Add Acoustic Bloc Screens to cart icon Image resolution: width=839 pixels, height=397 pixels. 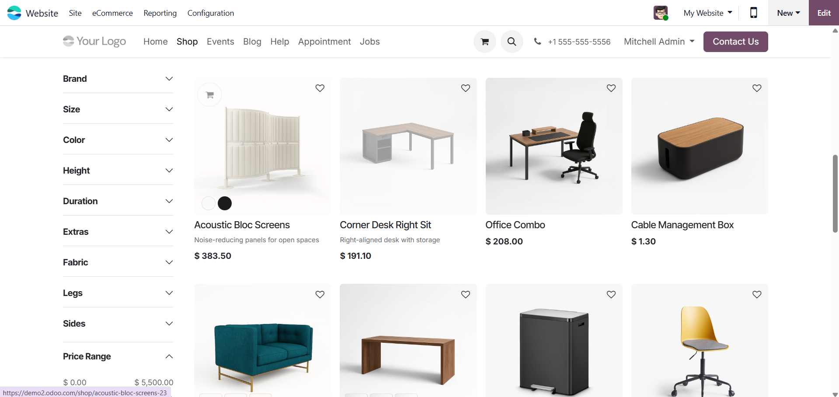(x=210, y=95)
